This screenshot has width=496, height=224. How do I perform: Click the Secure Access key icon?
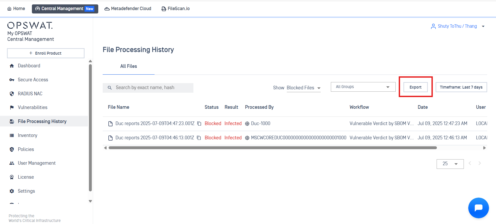(12, 80)
